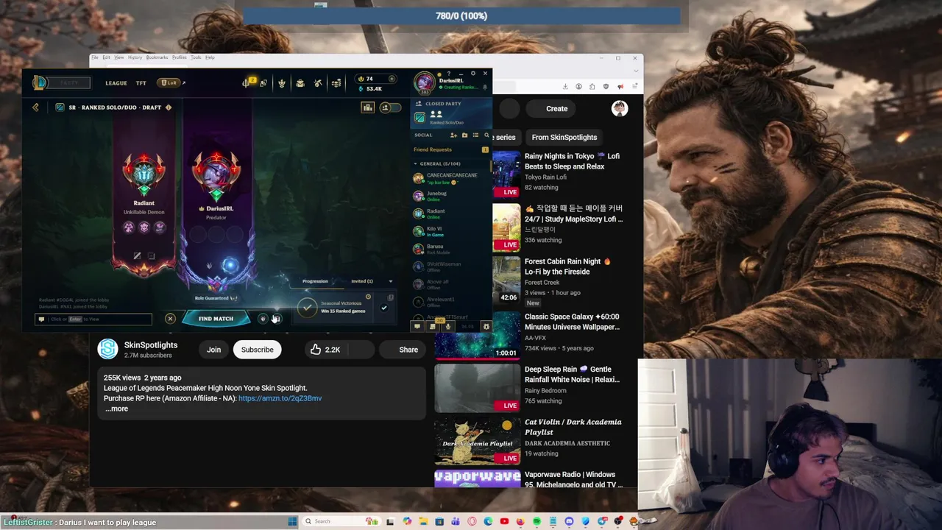The image size is (942, 530).
Task: Open the Windows Start button
Action: coord(292,521)
